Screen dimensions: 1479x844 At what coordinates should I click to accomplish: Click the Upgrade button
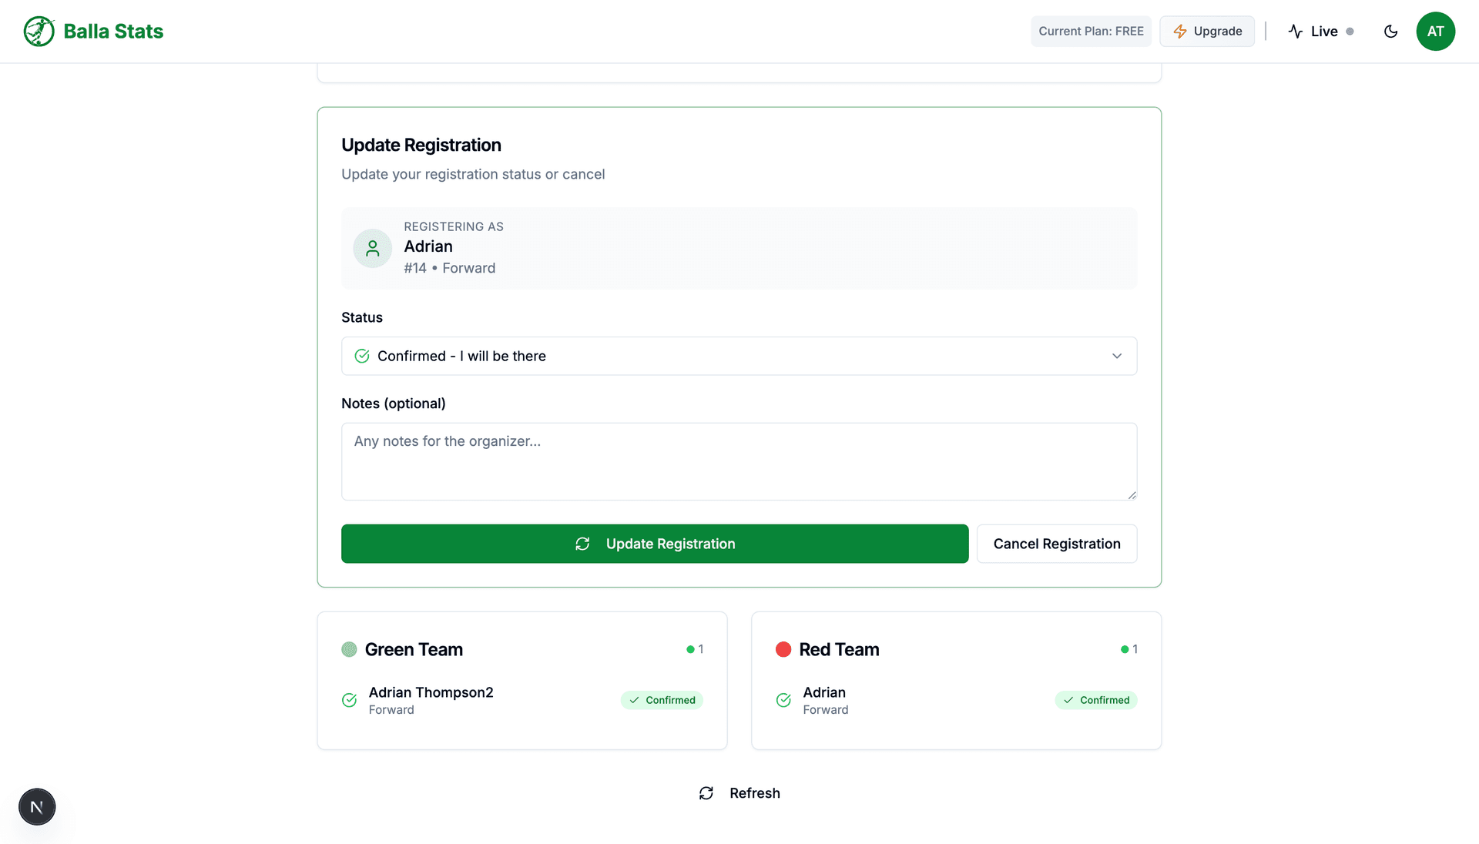point(1207,31)
